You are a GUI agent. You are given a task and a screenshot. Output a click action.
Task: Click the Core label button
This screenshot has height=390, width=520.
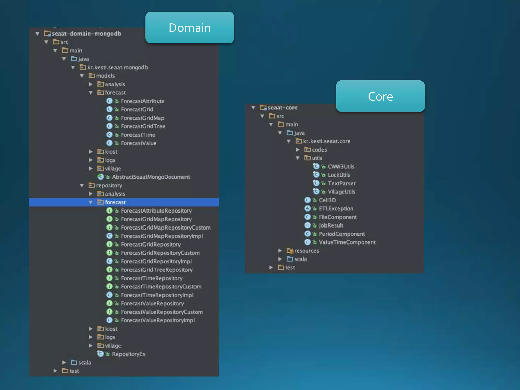(x=380, y=96)
